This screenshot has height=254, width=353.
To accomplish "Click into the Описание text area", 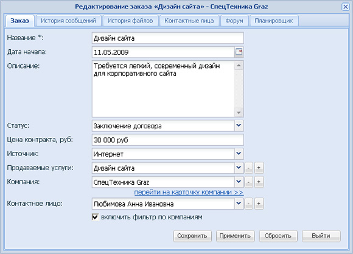I will click(x=163, y=89).
